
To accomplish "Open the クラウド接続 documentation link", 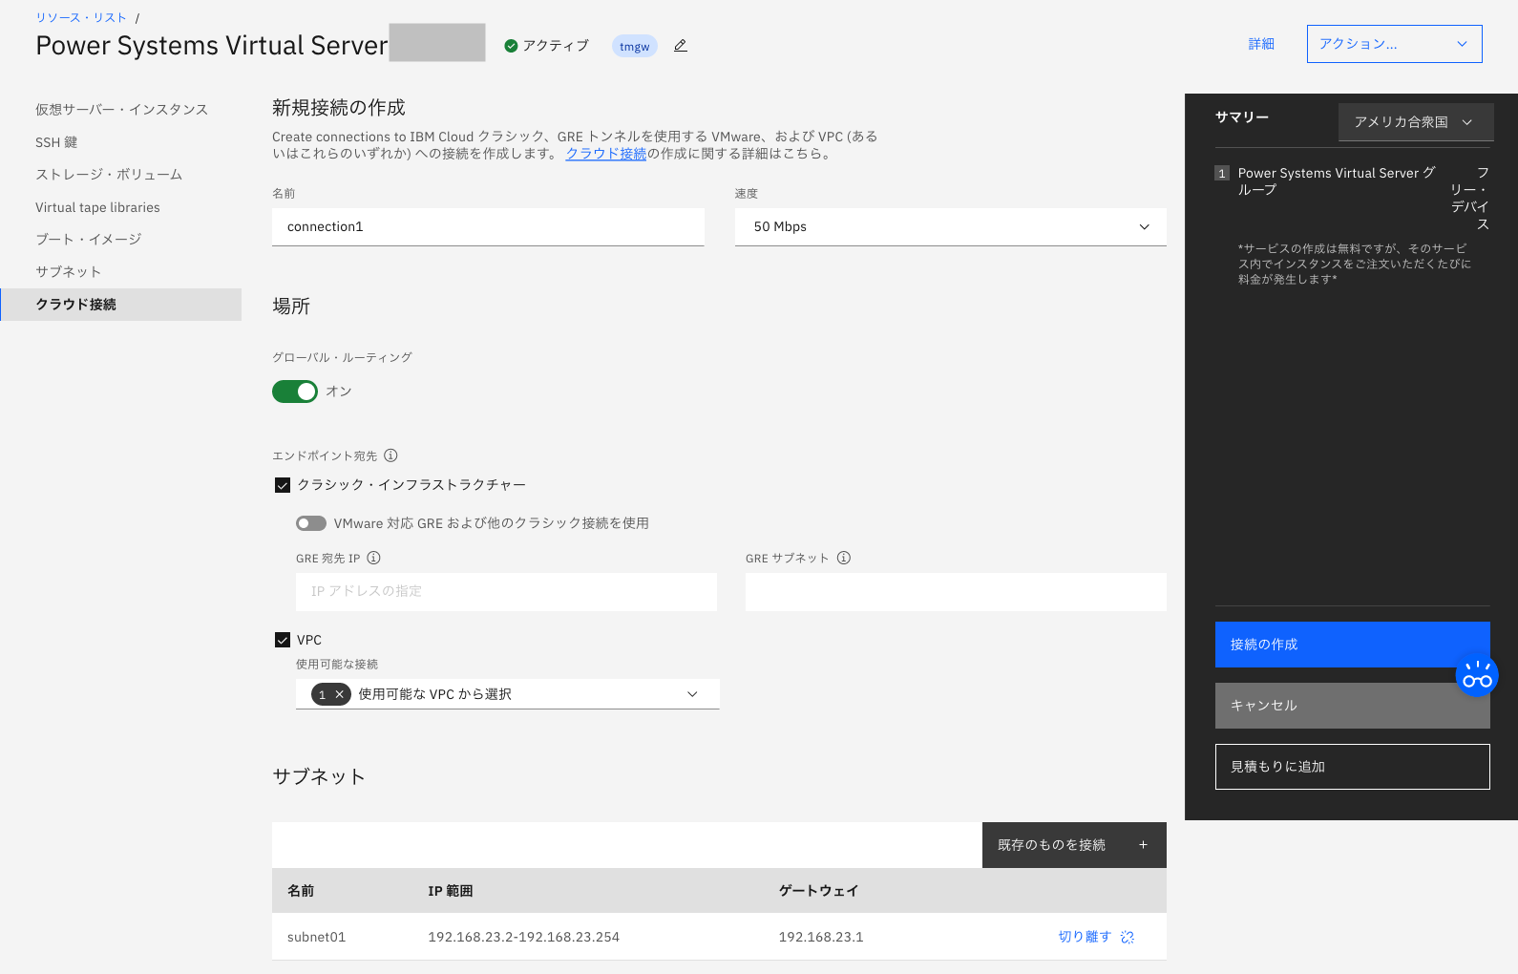I will point(606,154).
